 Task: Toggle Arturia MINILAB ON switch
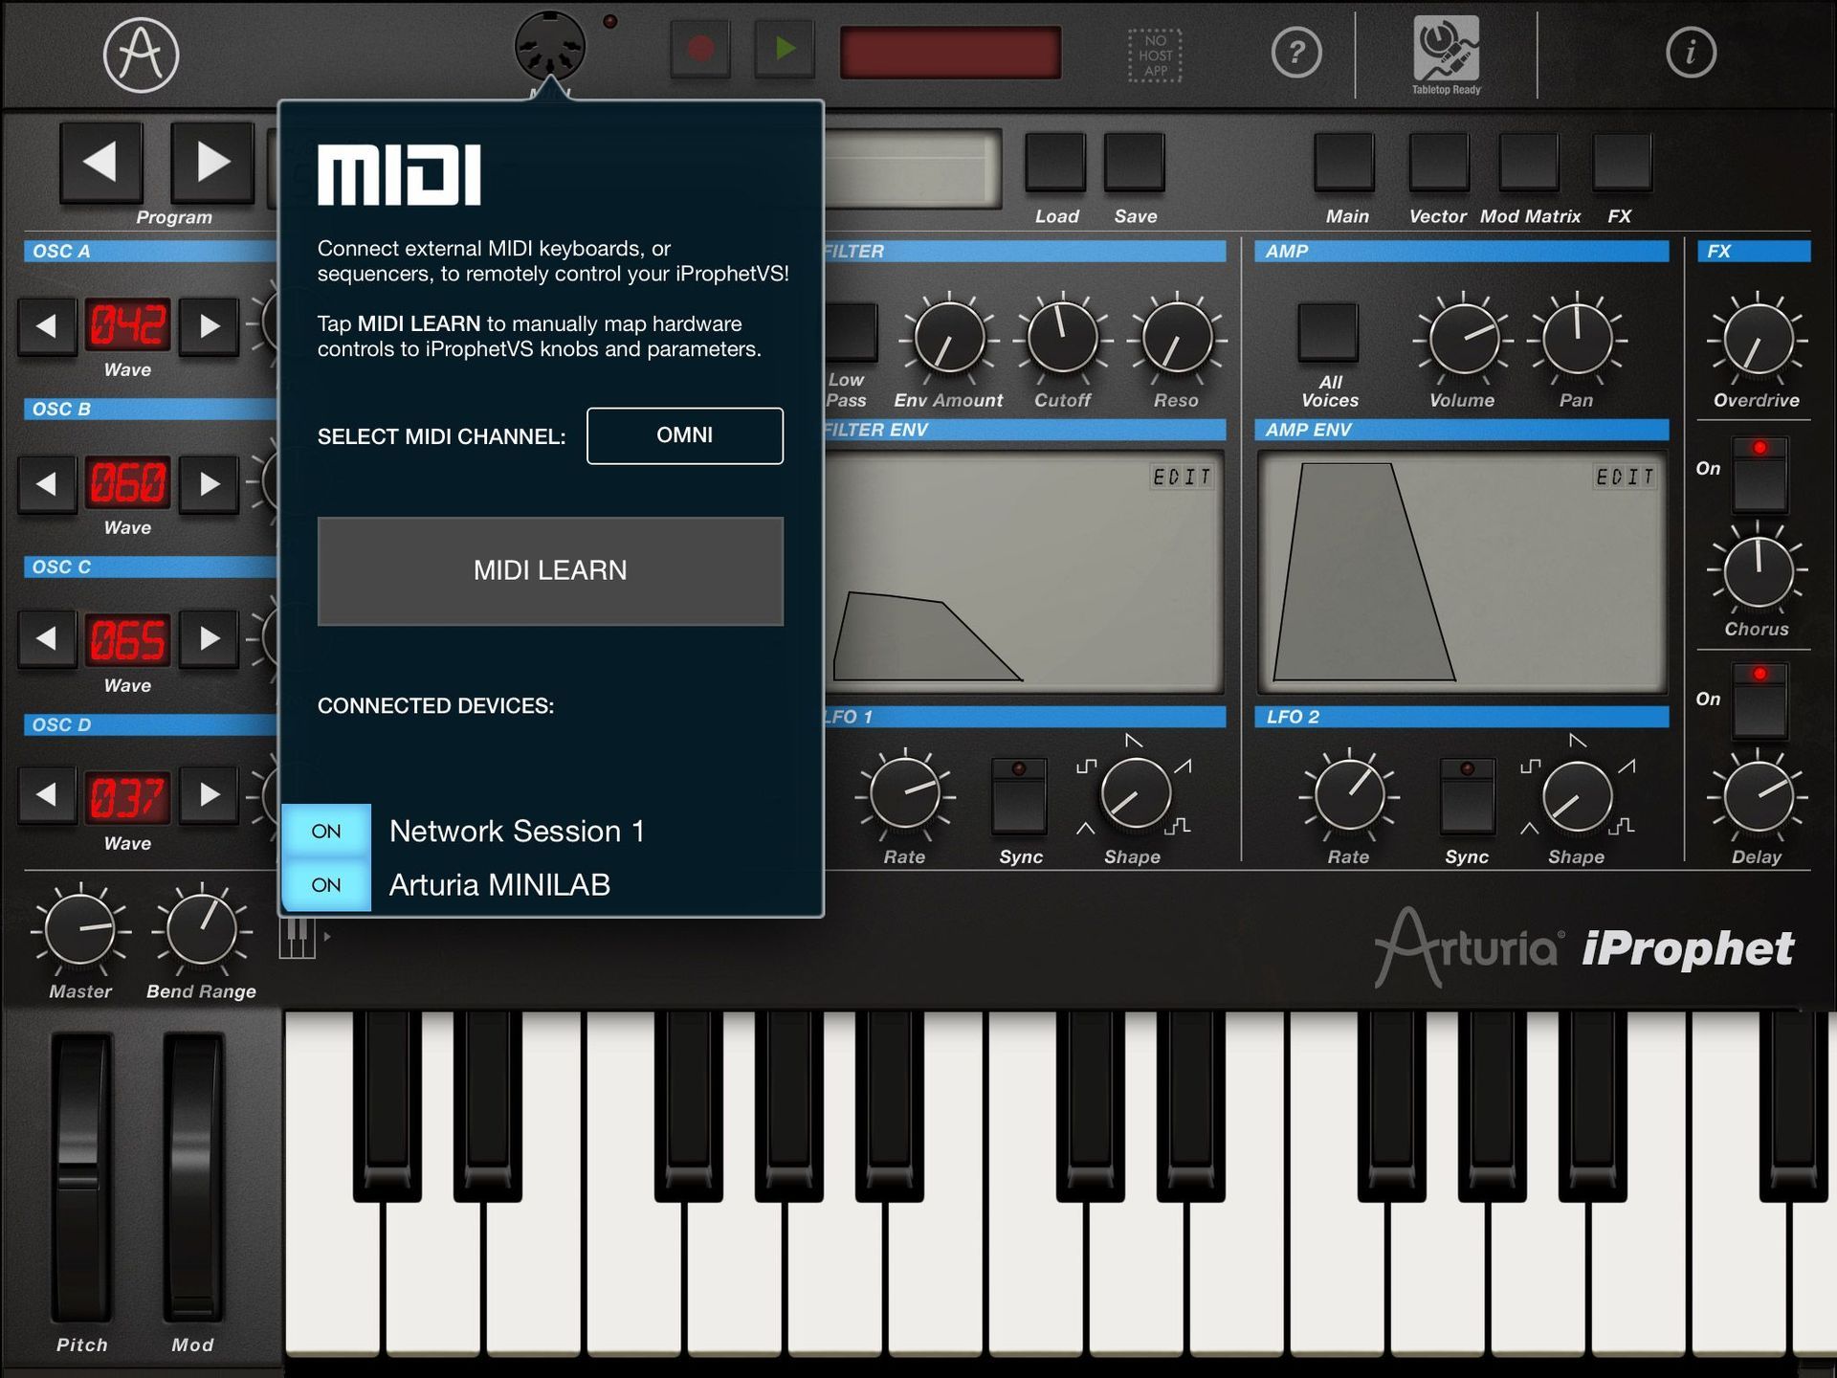pyautogui.click(x=326, y=884)
